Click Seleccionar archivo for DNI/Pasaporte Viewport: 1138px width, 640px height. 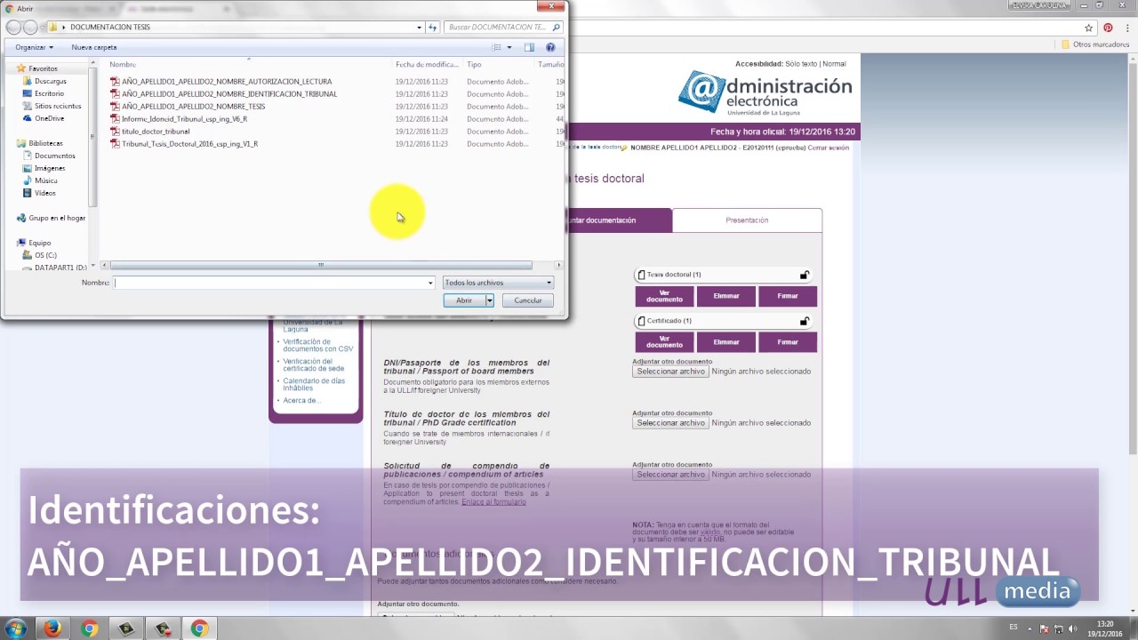point(670,372)
